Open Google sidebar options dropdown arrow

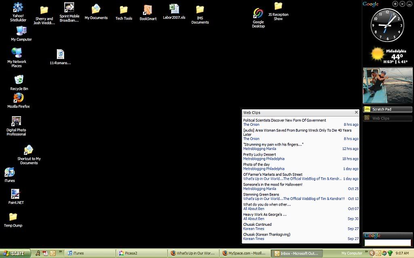(402, 4)
